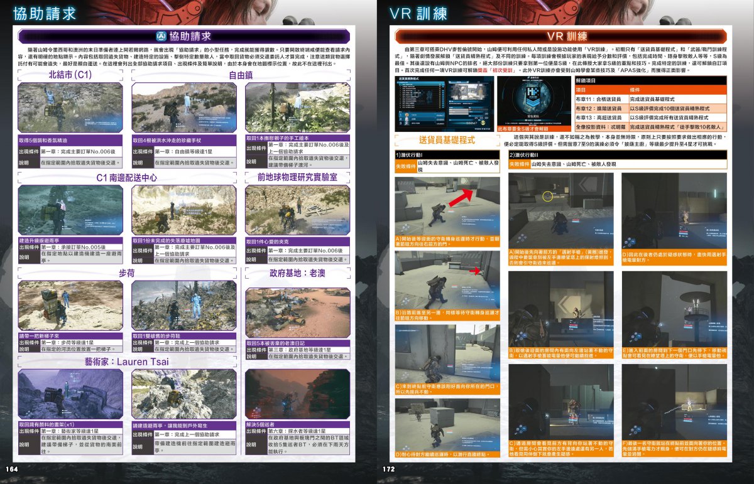754x484 pixels.
Task: Click table row 布章13：高超送貨員
Action: (x=651, y=117)
